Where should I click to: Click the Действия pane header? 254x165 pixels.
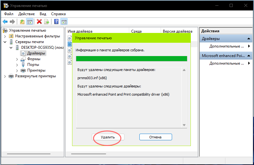[226, 31]
